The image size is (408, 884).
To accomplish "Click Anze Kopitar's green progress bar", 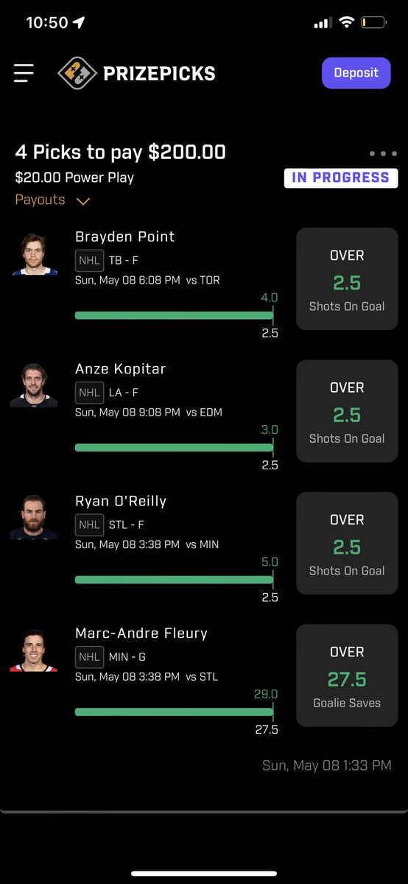I will (x=174, y=447).
